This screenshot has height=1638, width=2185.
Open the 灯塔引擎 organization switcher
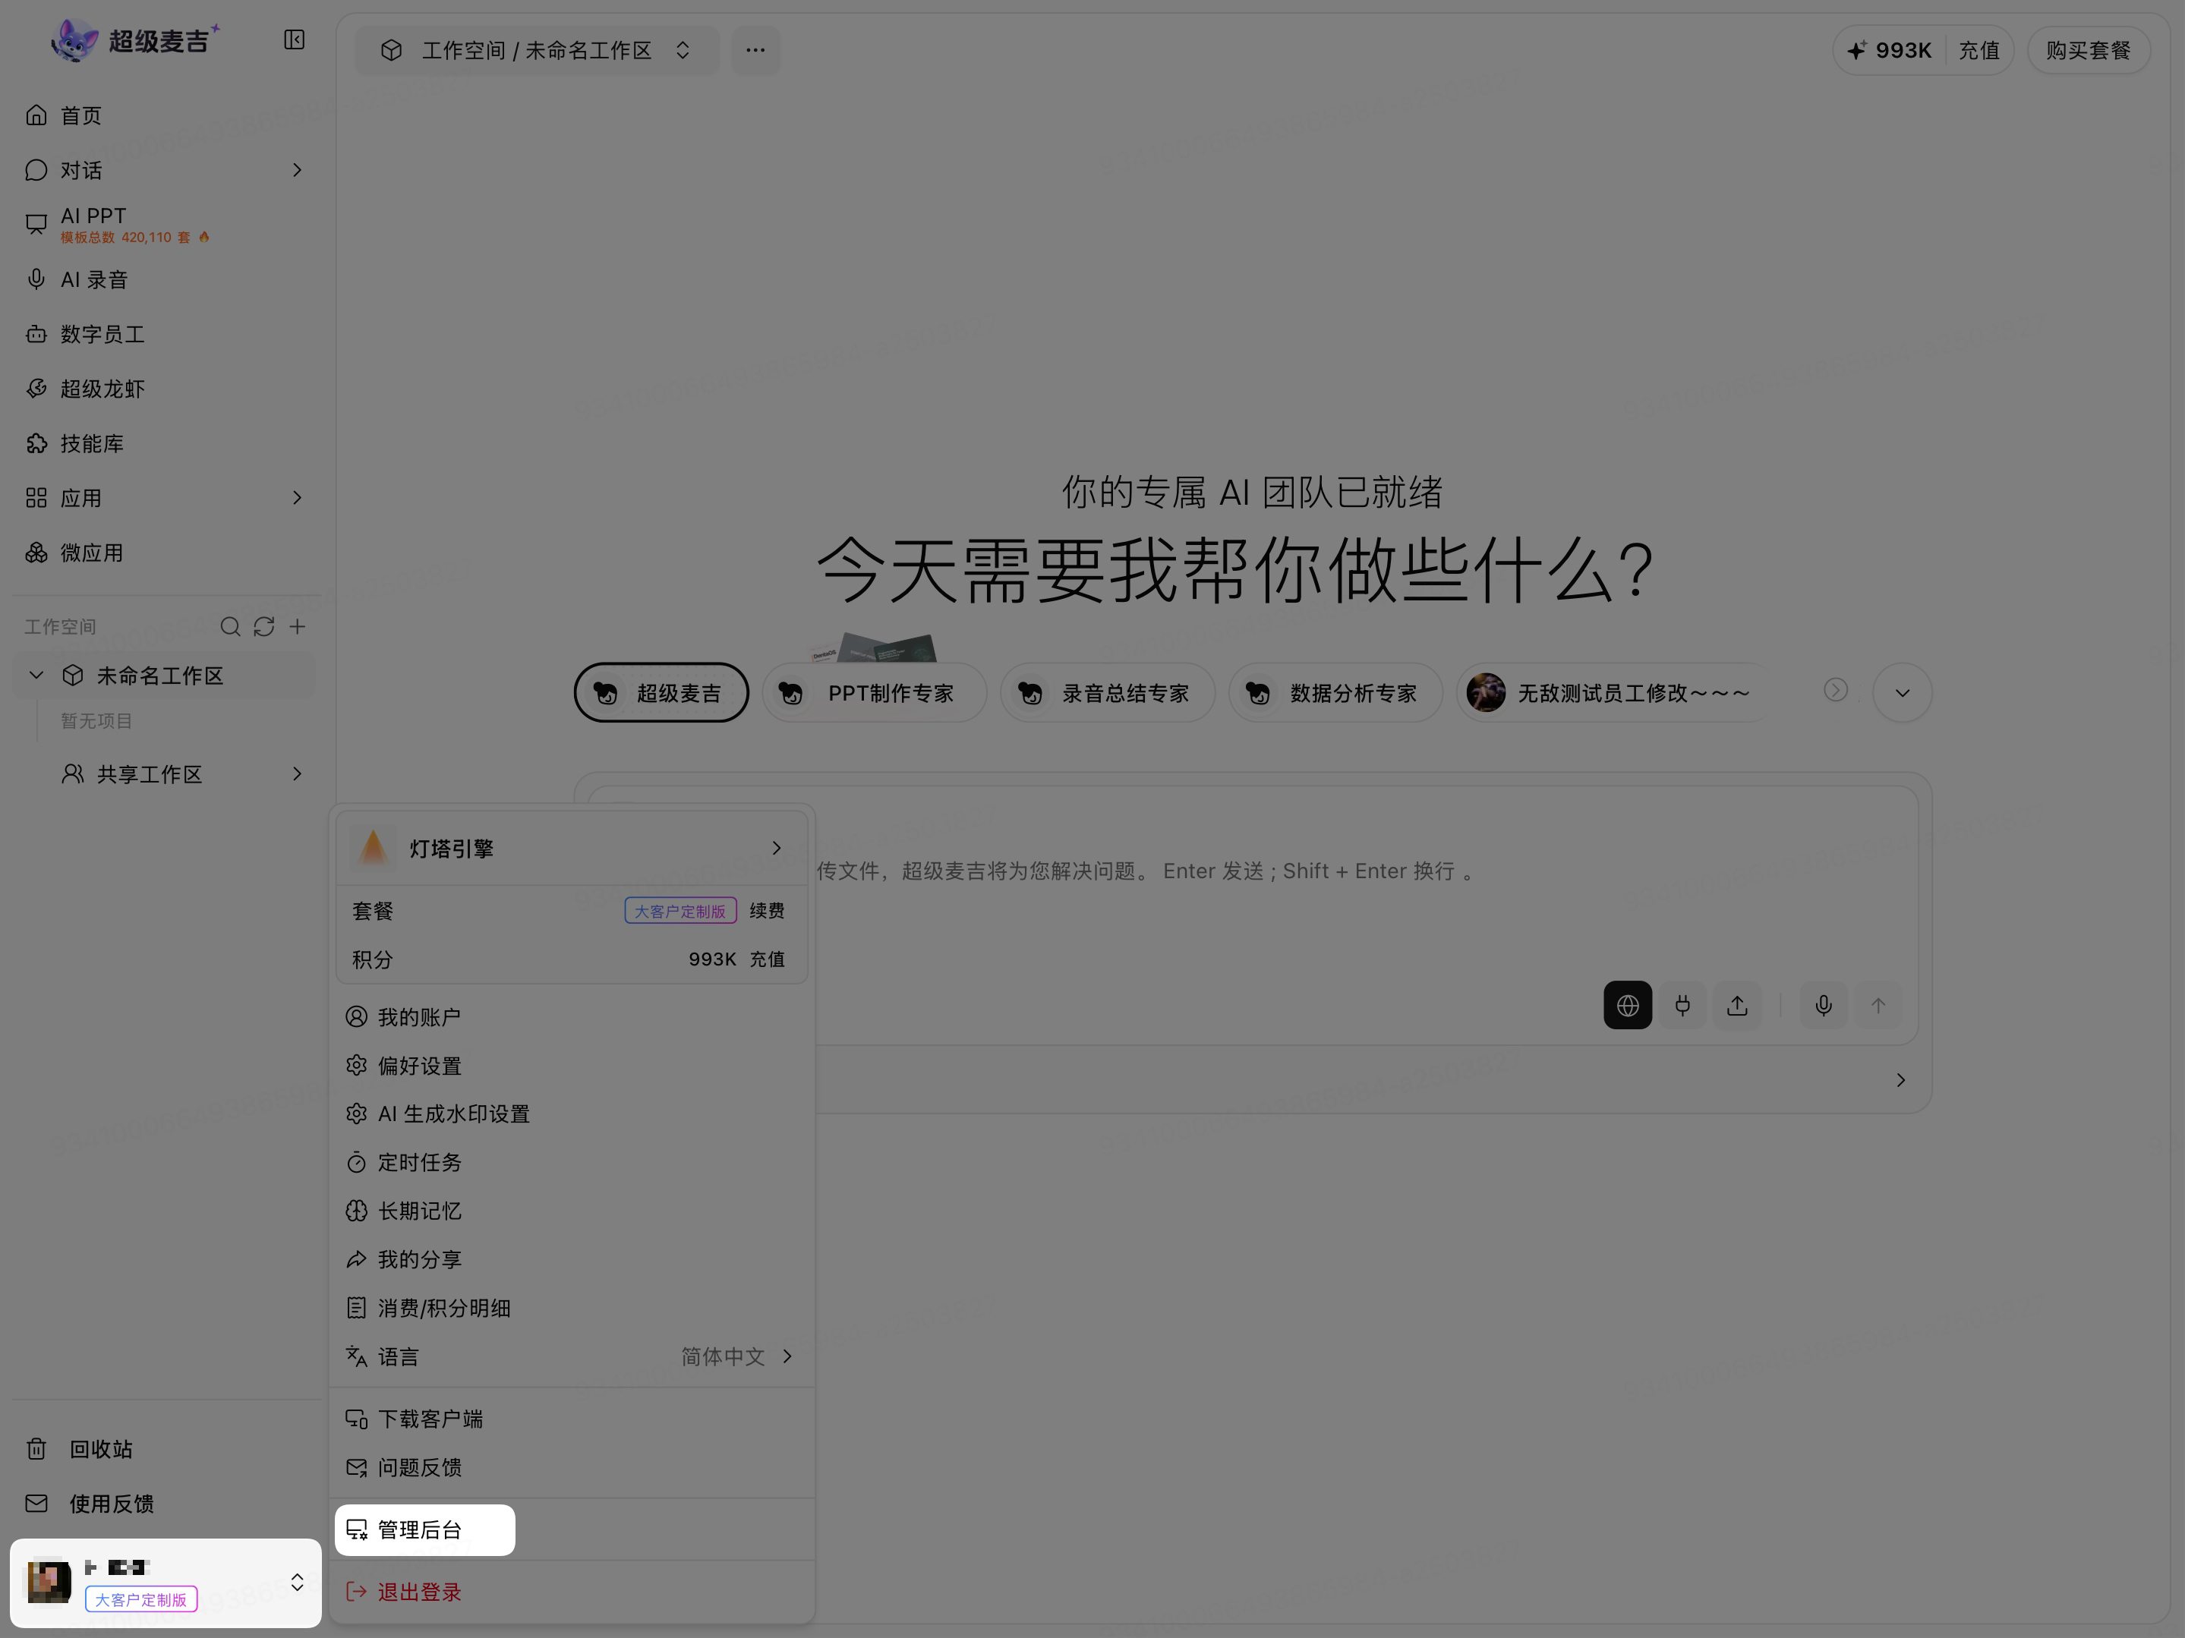[572, 848]
